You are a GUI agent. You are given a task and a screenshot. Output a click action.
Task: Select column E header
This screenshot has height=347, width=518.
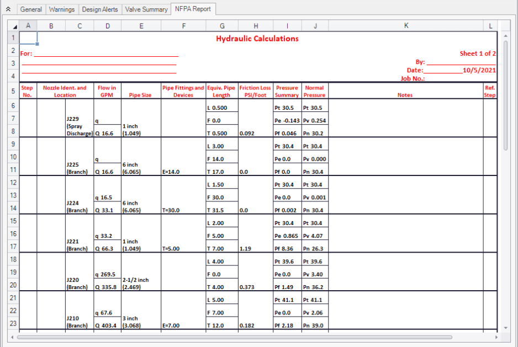click(x=141, y=26)
